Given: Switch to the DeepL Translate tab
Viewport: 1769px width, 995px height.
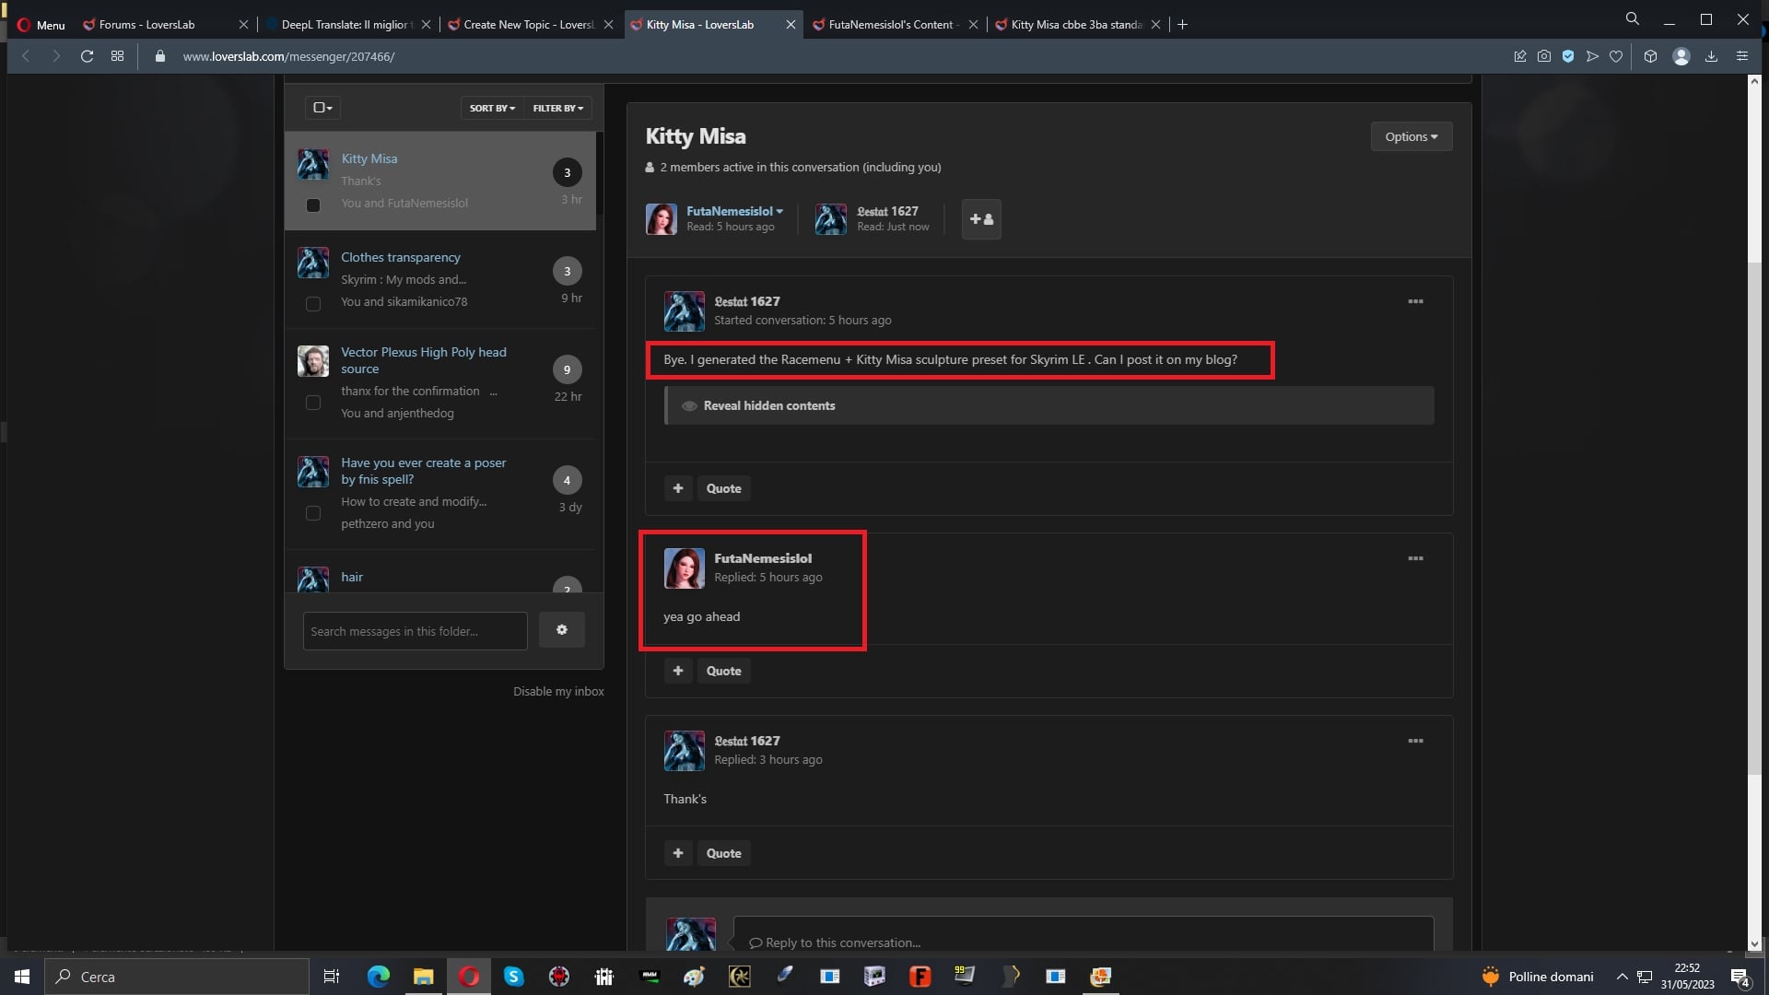Looking at the screenshot, I should point(346,25).
